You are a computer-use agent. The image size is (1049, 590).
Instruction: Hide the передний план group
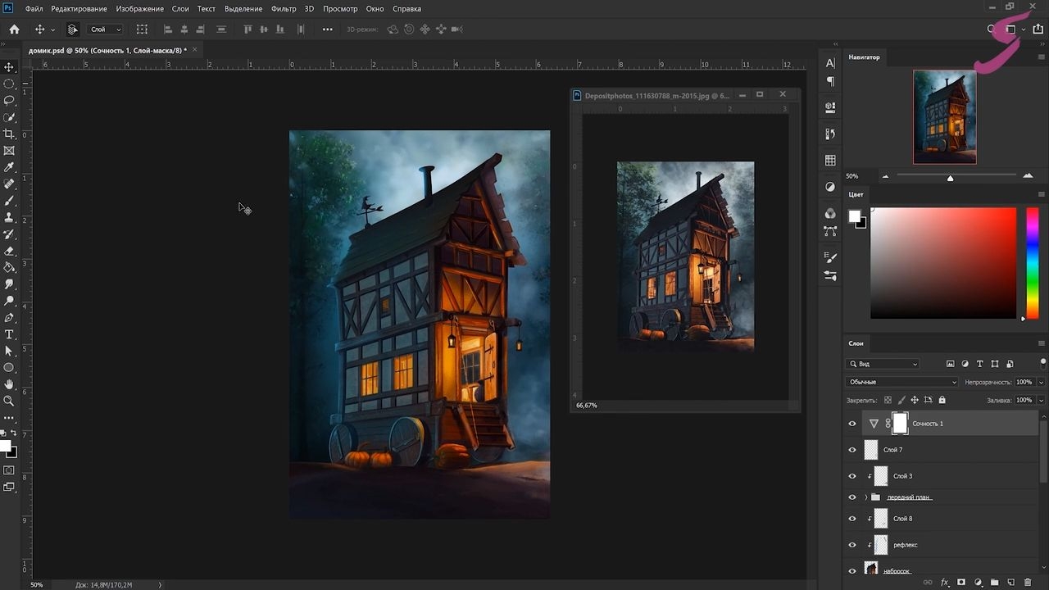(852, 497)
